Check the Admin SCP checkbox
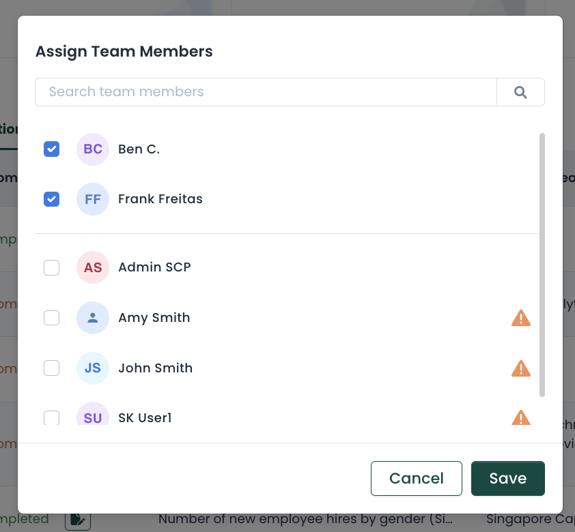The image size is (575, 532). pyautogui.click(x=51, y=267)
